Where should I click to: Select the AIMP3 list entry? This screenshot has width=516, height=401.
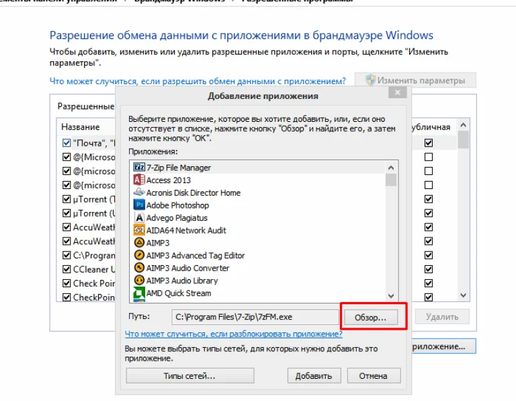pos(258,242)
